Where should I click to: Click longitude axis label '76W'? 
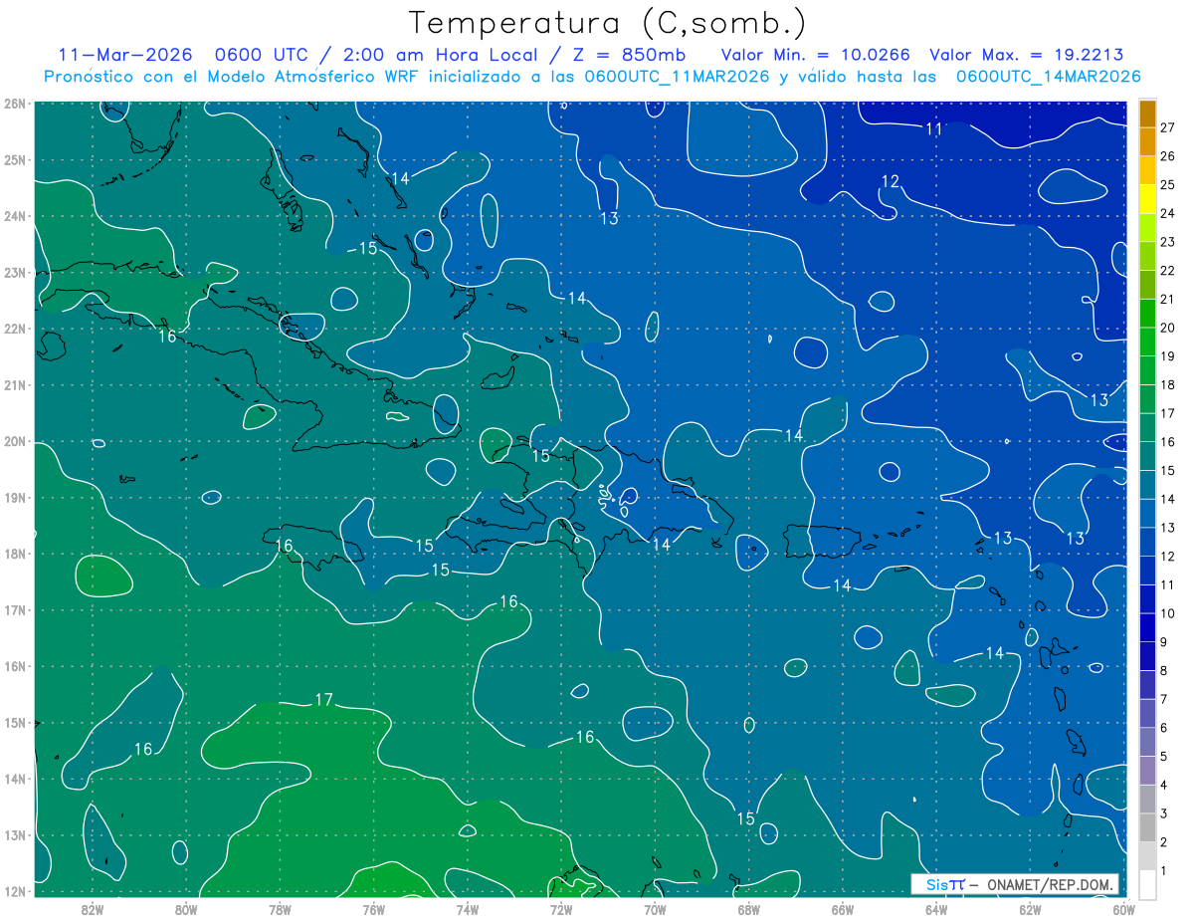point(373,908)
